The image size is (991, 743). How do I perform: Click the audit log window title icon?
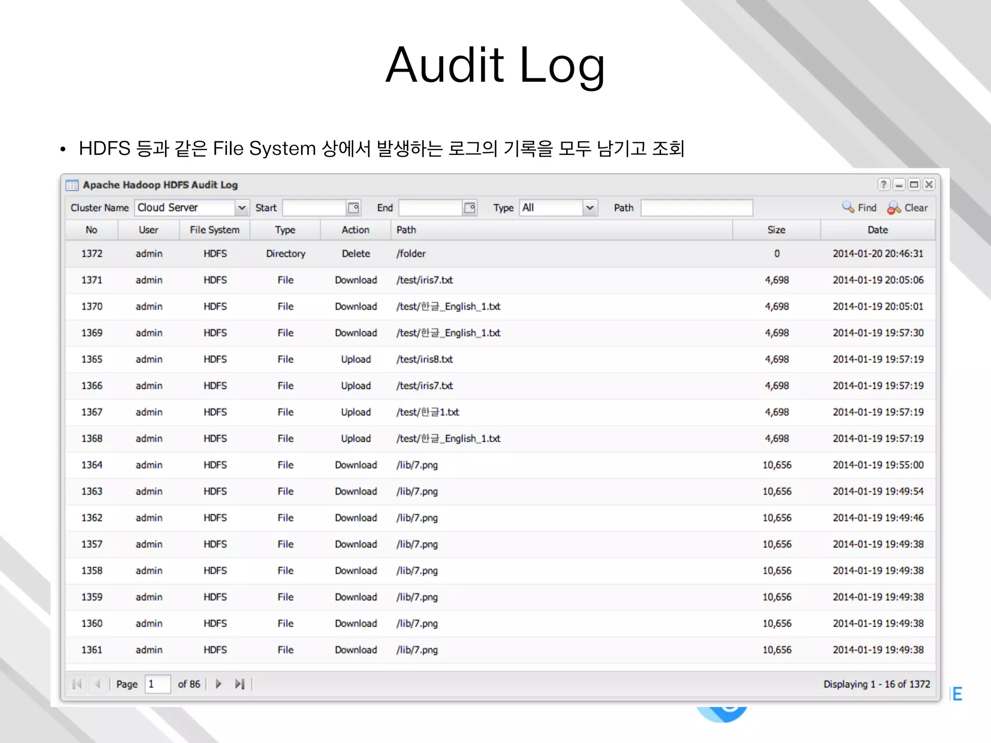[72, 185]
